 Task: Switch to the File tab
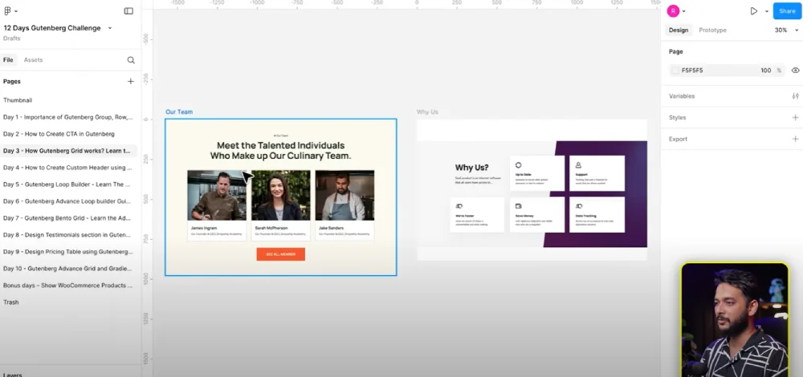click(8, 60)
